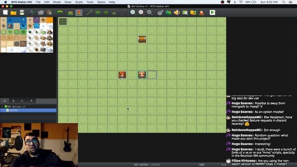Open the Database gears icon

pos(160,13)
